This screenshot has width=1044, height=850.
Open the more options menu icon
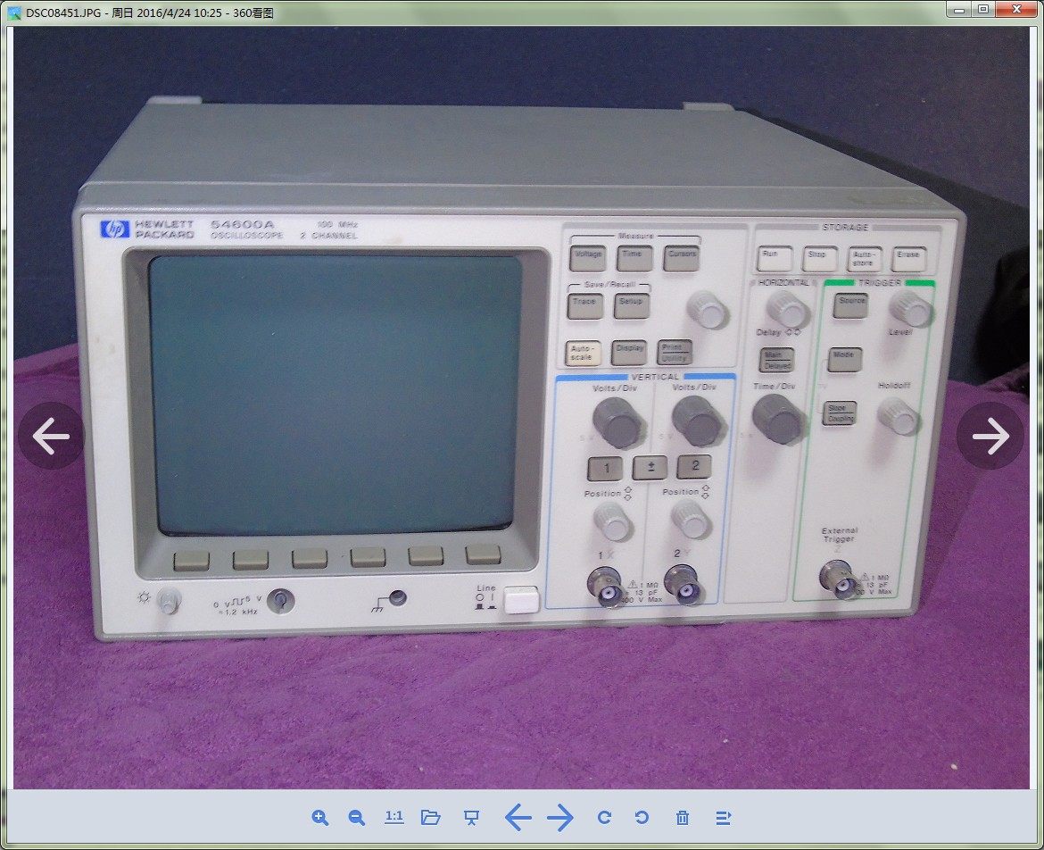coord(723,817)
